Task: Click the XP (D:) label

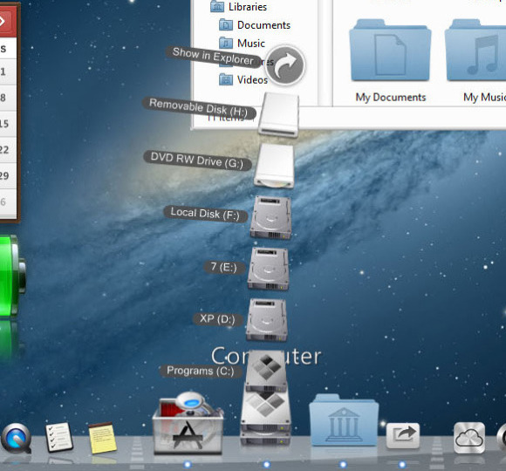Action: (x=217, y=319)
